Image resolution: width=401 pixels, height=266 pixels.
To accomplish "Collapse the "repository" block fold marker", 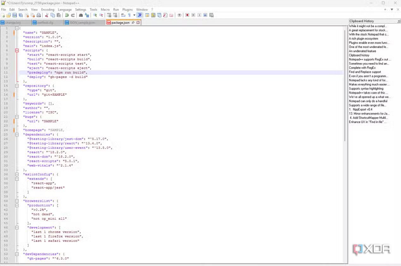I will (17, 86).
